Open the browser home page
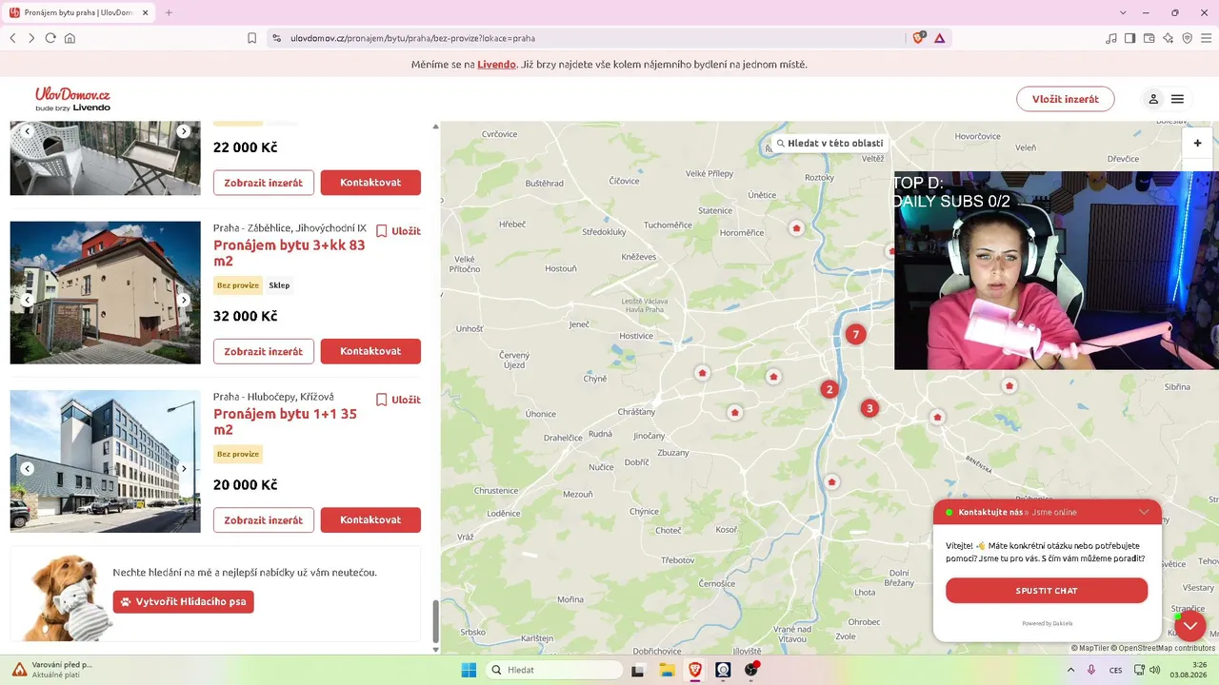 (x=70, y=38)
